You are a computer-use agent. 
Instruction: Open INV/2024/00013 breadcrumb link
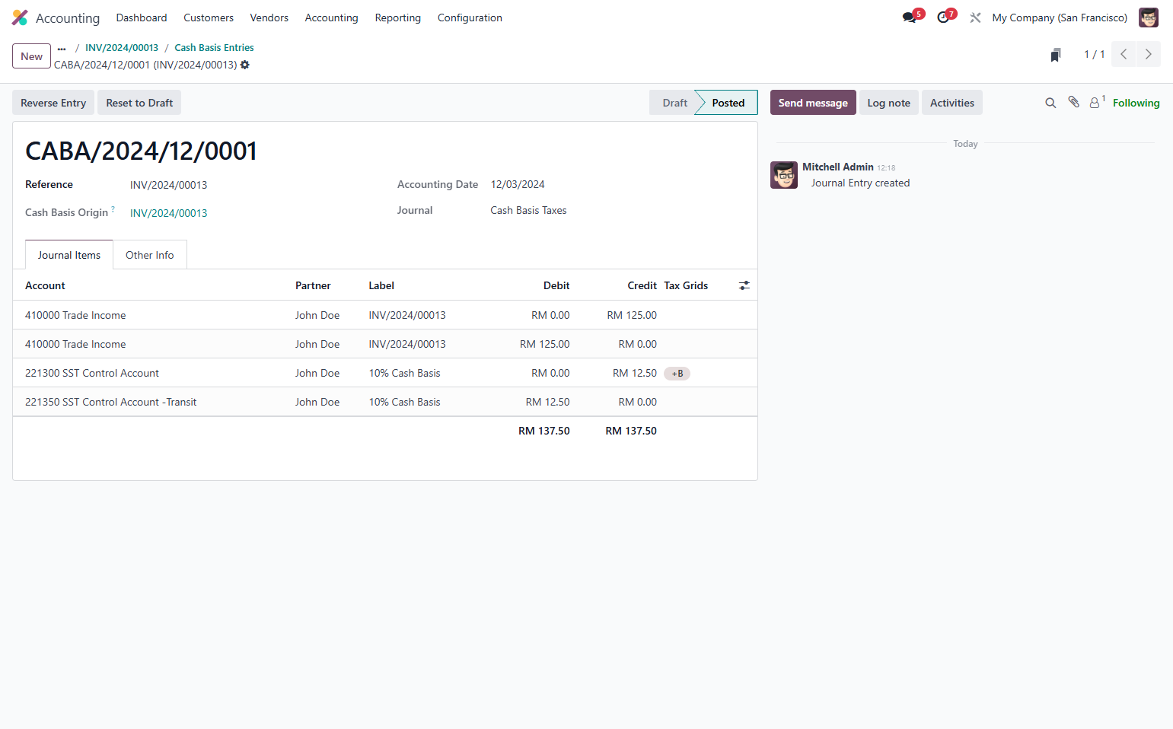(122, 47)
